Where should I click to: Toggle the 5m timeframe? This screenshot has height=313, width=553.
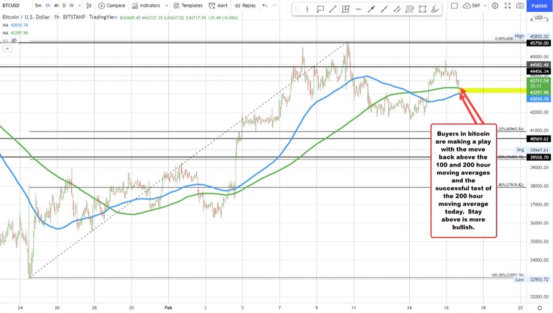click(38, 6)
